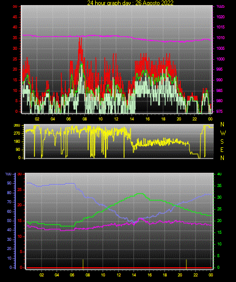This screenshot has height=282, width=236.
Task: Click the wind speed axis label 35
Action: [x=15, y=38]
